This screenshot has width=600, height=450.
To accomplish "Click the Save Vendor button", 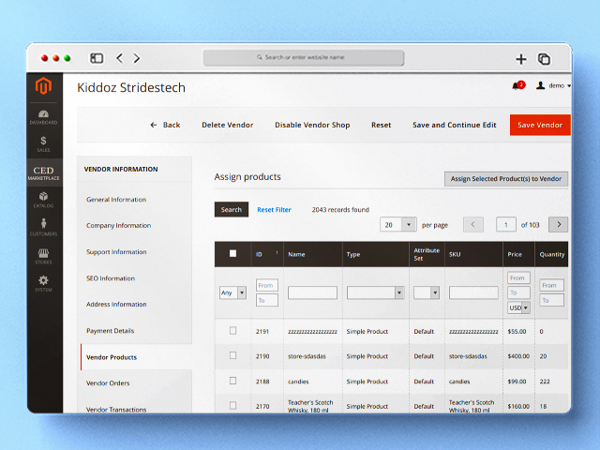I will click(x=540, y=125).
